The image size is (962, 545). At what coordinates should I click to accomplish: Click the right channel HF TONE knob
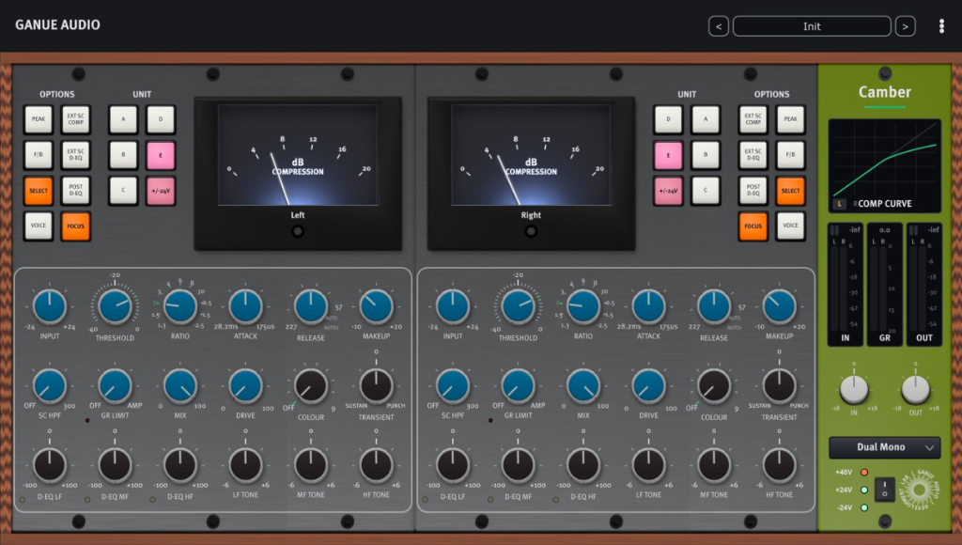pyautogui.click(x=779, y=465)
